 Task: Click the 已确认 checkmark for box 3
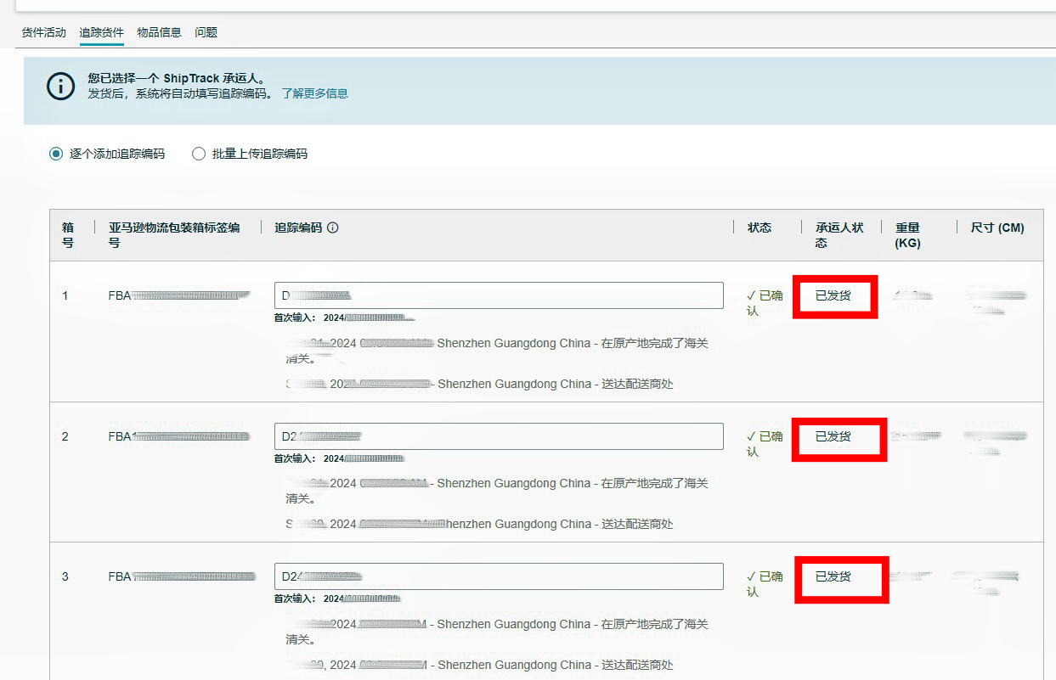[x=751, y=576]
